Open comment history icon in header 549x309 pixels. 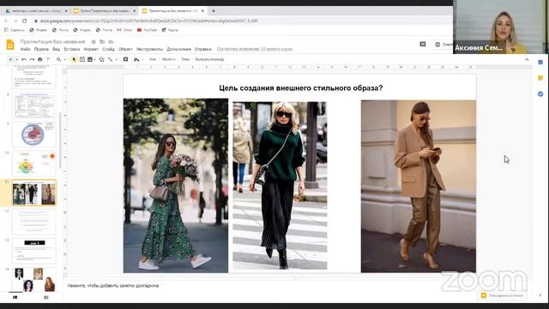[x=423, y=45]
